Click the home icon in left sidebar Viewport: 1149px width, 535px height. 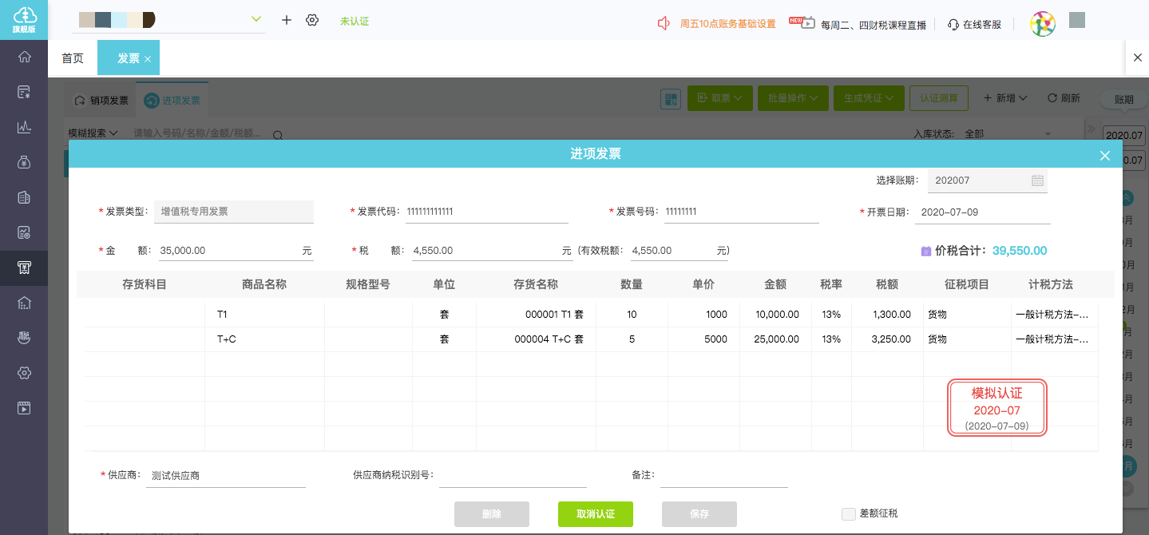(x=24, y=57)
